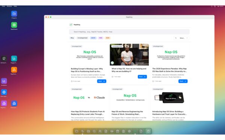
Task: Click Read on 2026 Experience Paradox card
Action: click(183, 81)
